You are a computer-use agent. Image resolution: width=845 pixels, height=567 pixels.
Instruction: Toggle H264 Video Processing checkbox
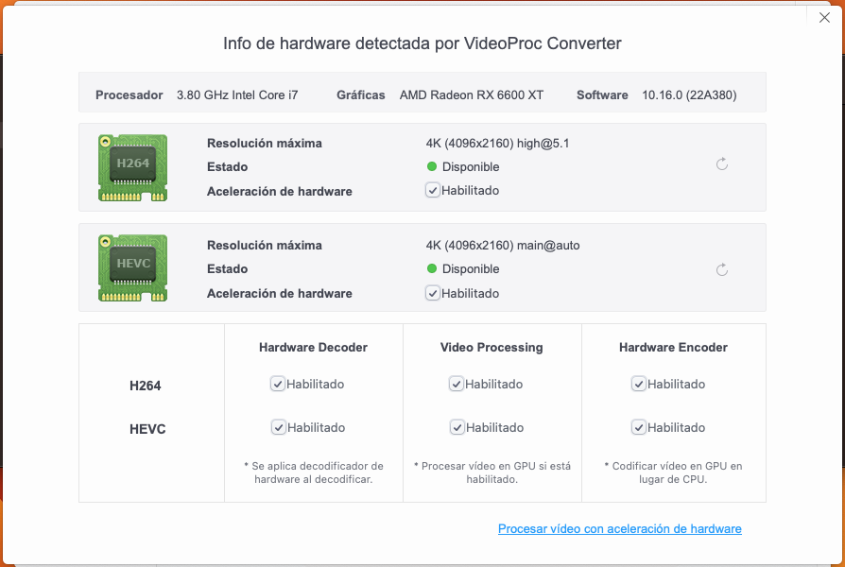pyautogui.click(x=456, y=384)
